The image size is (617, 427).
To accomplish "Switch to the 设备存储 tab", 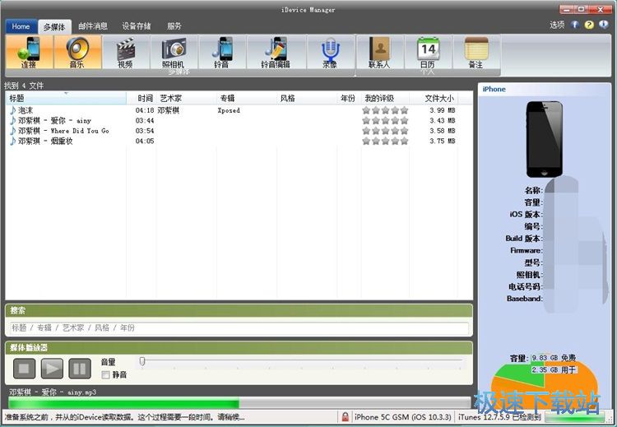I will coord(137,26).
